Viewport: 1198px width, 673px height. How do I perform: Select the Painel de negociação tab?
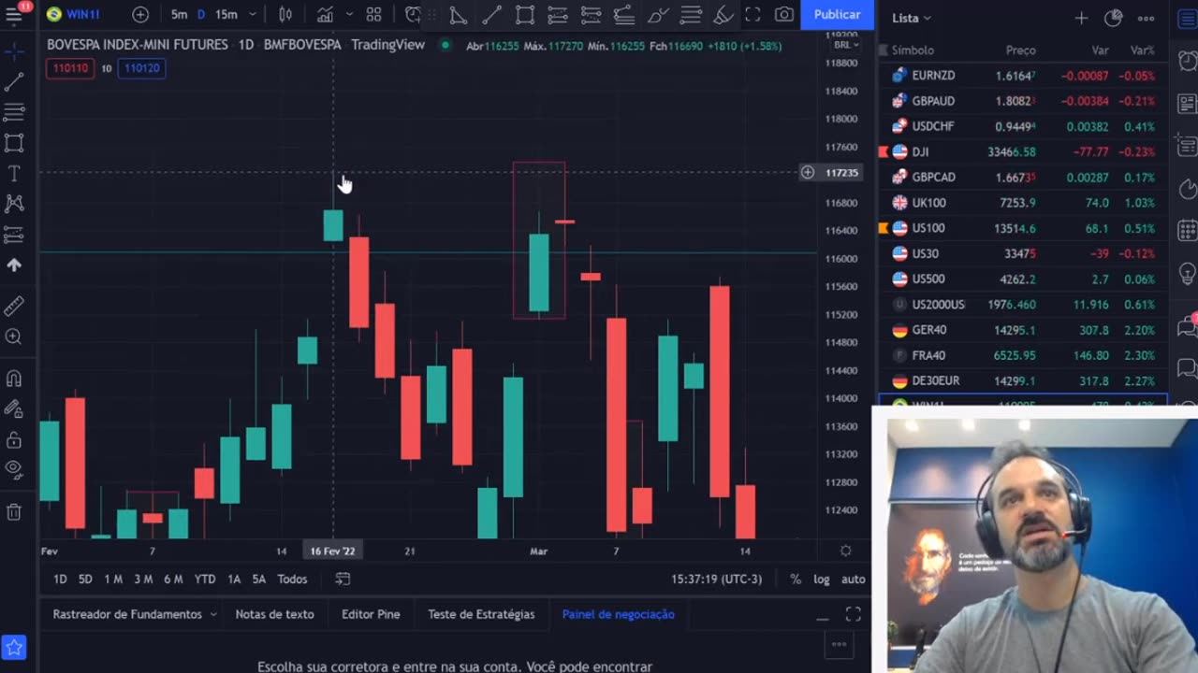(618, 614)
